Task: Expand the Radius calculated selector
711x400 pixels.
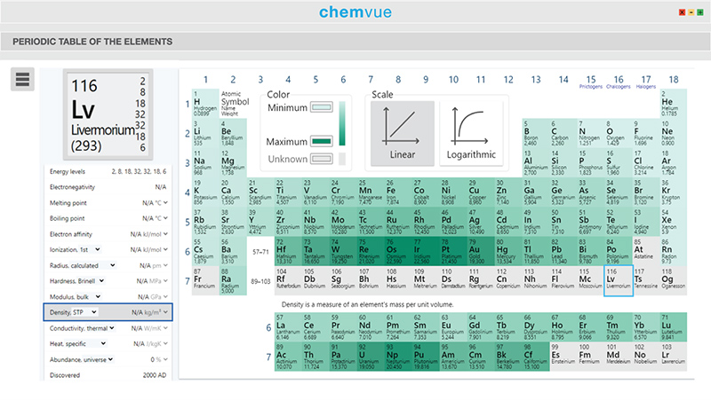Action: (113, 265)
